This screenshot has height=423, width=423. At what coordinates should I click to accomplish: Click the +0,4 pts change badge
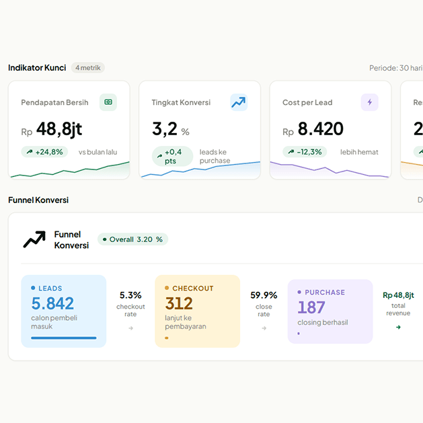(173, 156)
